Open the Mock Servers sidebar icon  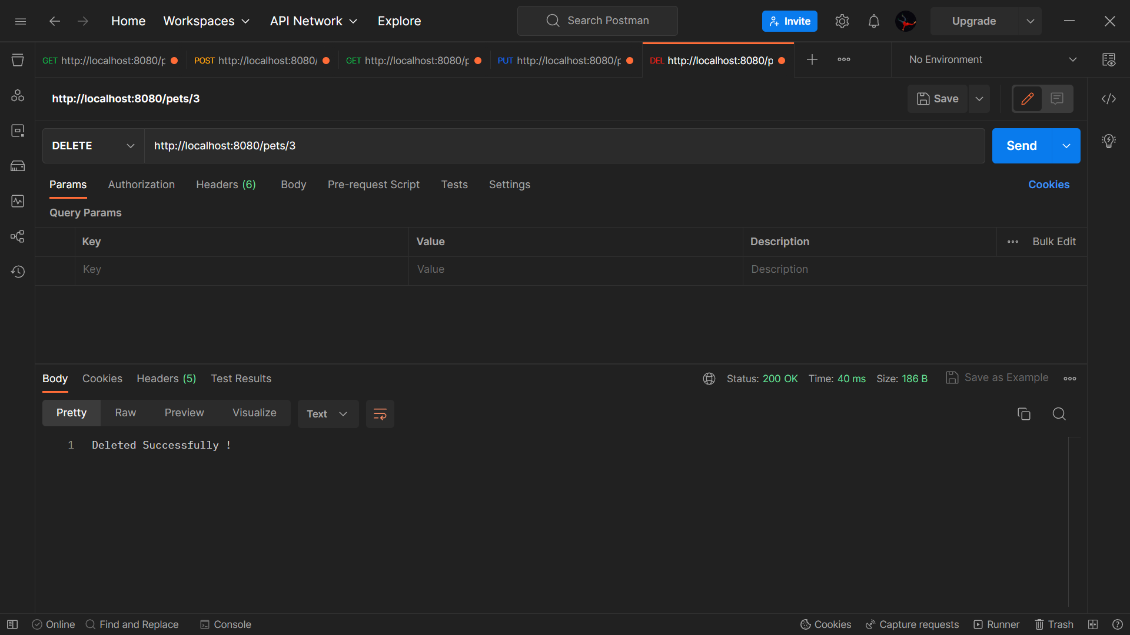(x=18, y=166)
